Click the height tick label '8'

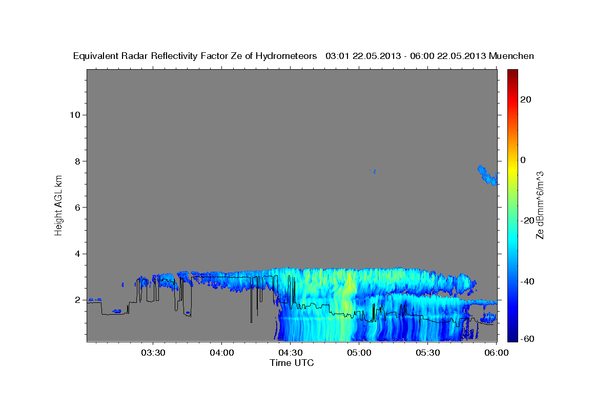tap(78, 161)
